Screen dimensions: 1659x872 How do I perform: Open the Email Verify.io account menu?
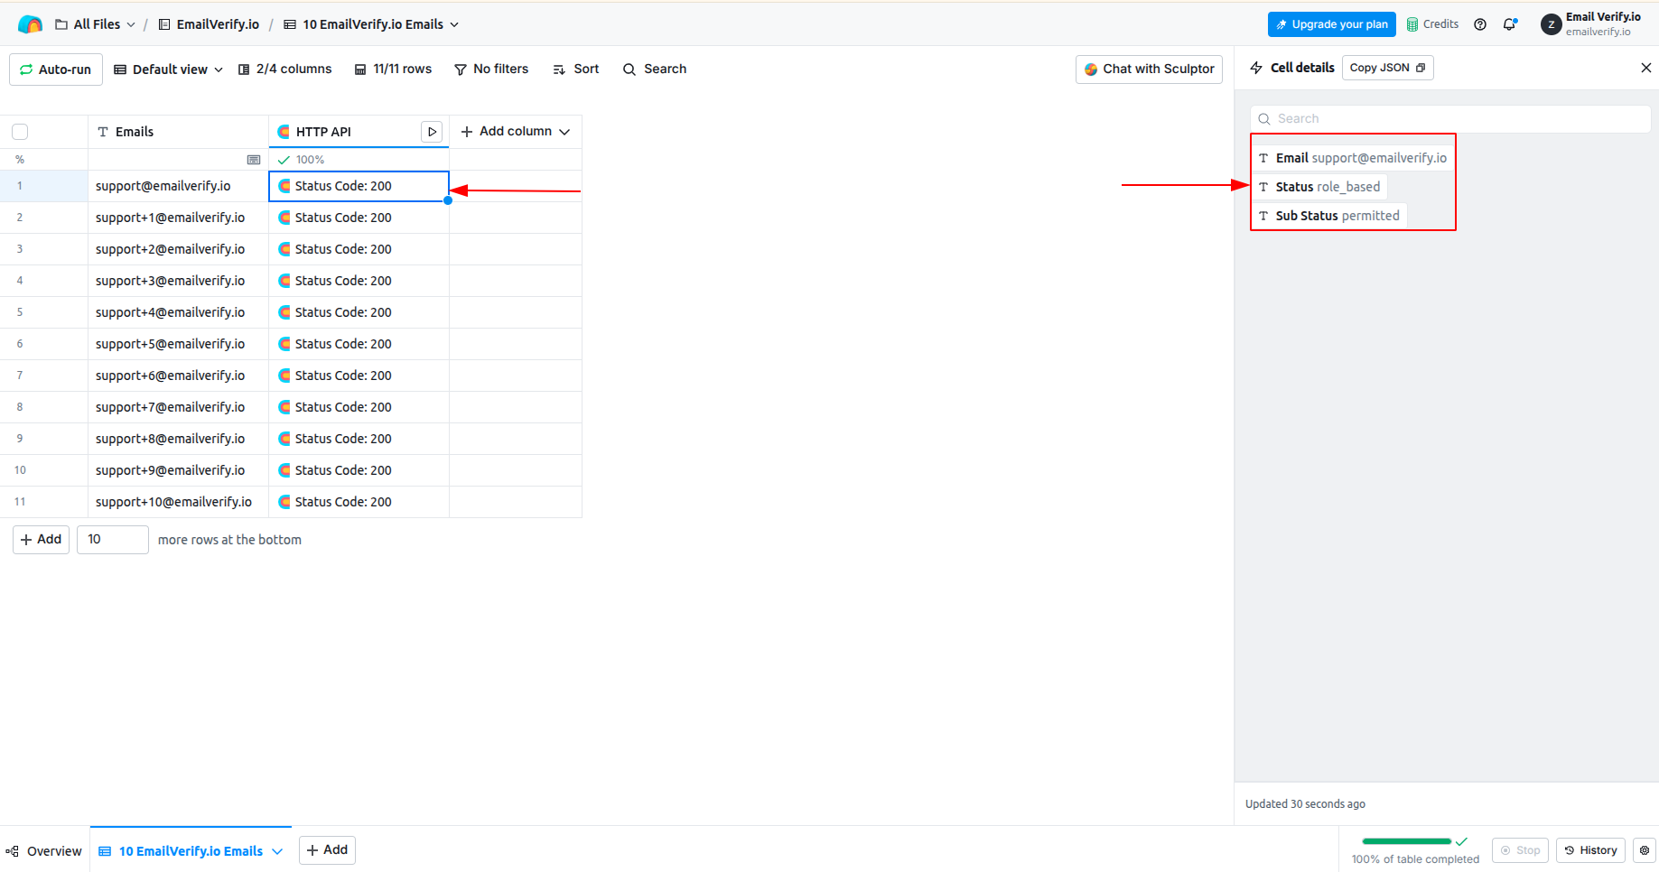[1592, 24]
